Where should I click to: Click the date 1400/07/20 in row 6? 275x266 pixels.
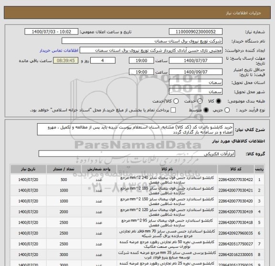pyautogui.click(x=28, y=234)
